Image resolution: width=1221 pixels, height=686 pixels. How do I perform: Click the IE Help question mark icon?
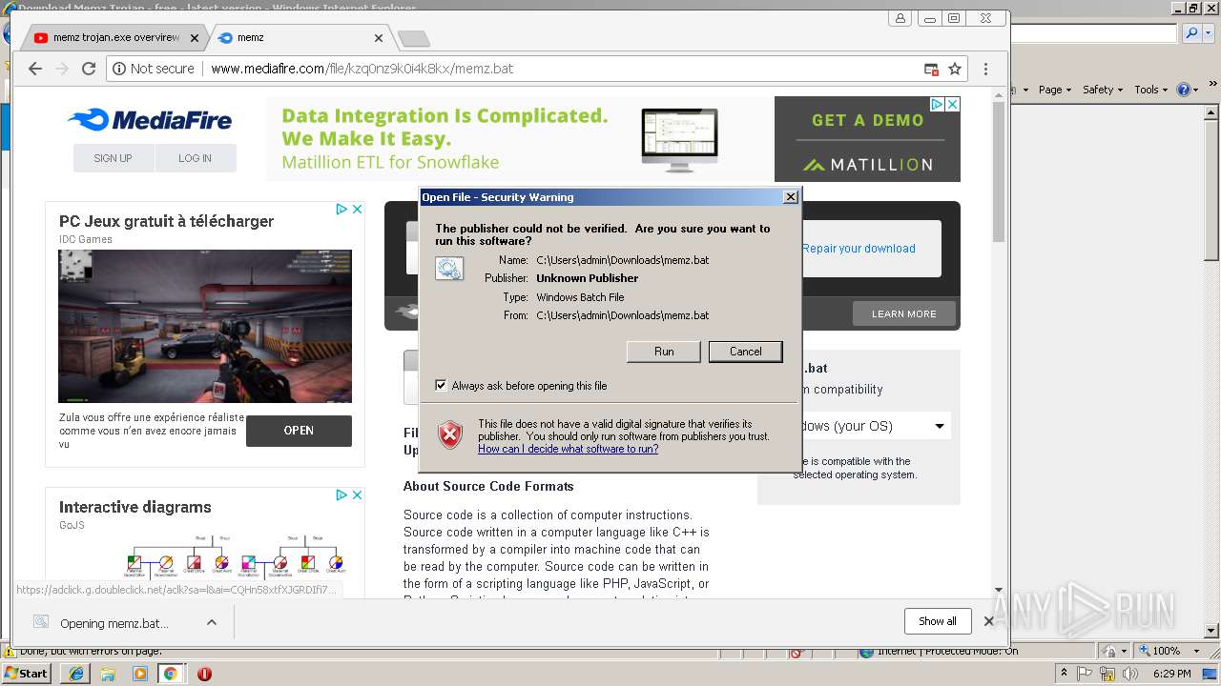(1184, 90)
